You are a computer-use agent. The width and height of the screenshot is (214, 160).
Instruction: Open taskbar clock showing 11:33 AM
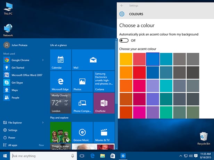pyautogui.click(x=206, y=155)
